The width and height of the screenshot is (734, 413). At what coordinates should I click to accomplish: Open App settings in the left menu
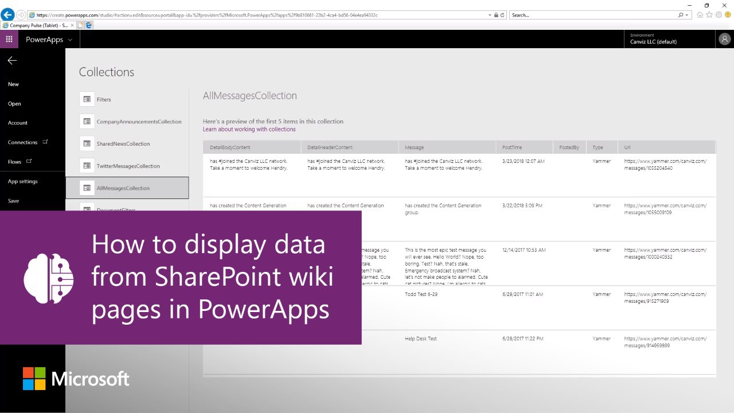click(x=23, y=181)
